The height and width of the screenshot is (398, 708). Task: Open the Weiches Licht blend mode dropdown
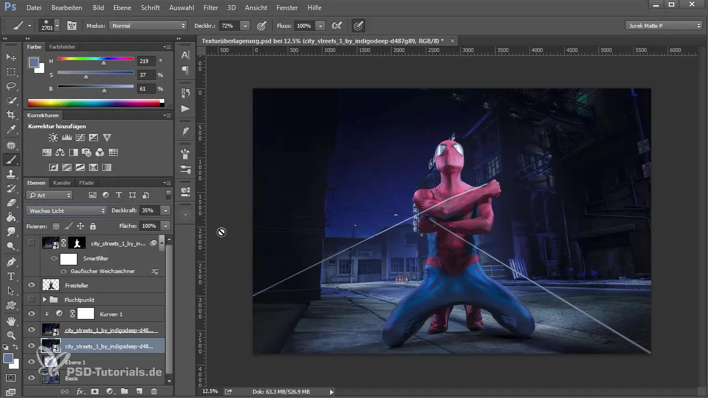tap(66, 211)
